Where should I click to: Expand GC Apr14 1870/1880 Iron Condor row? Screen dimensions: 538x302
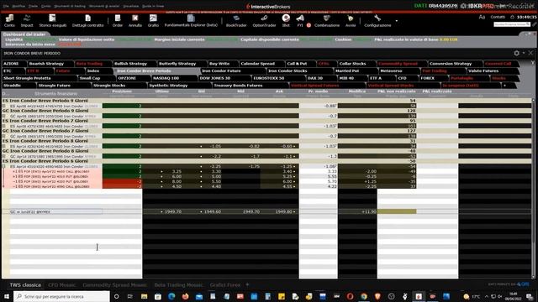click(4, 156)
